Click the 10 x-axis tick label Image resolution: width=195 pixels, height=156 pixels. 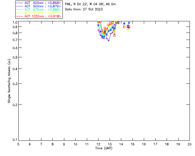pyautogui.click(x=75, y=144)
